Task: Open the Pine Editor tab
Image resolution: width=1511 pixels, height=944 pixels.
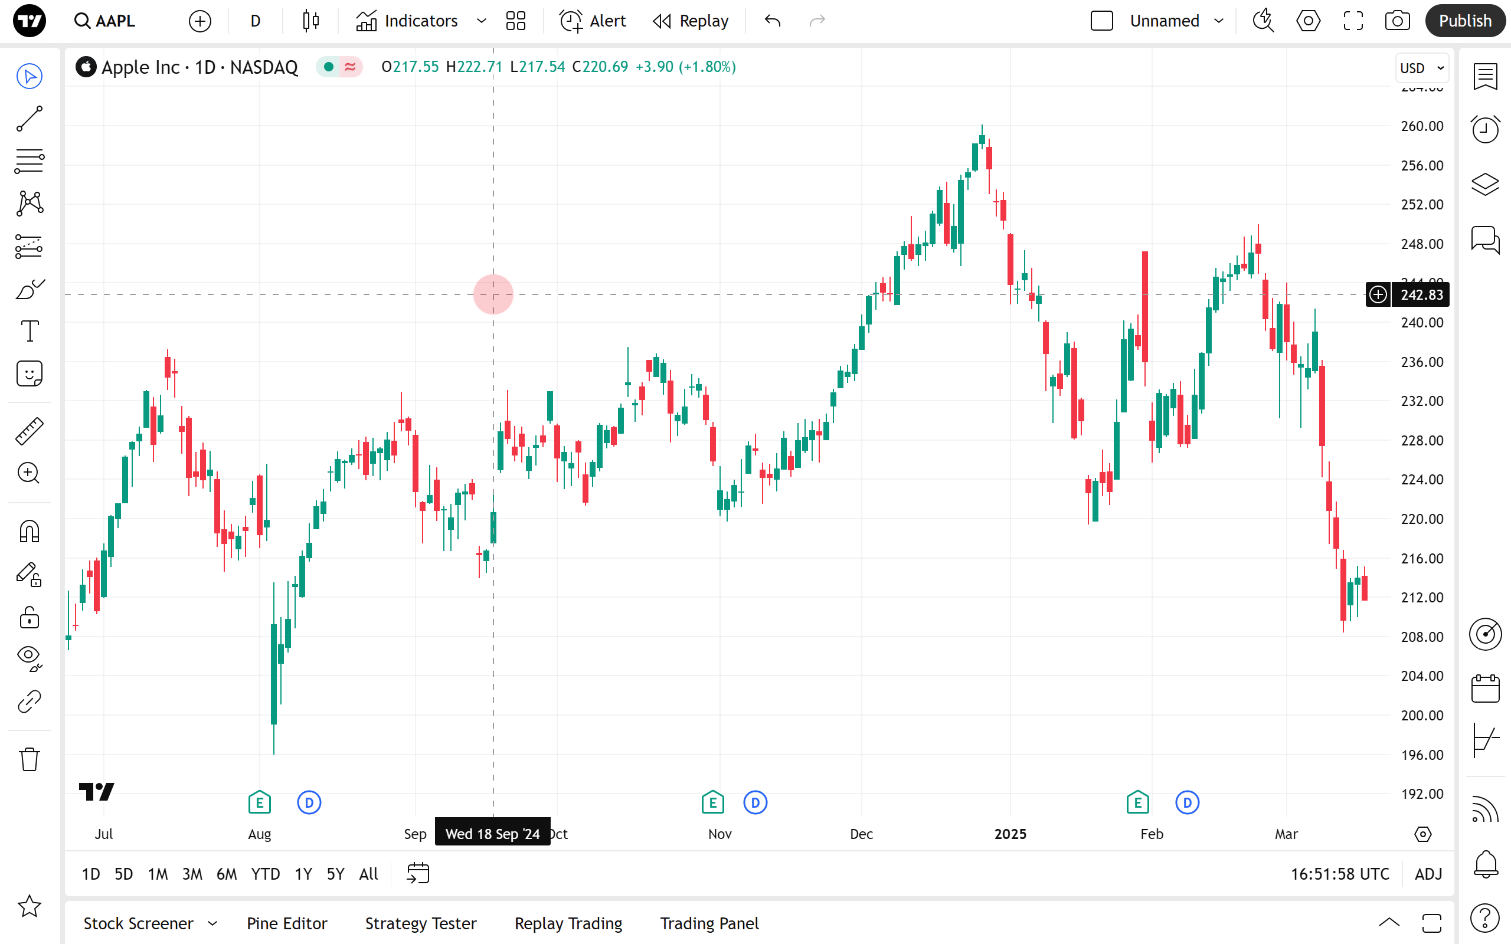Action: coord(287,923)
